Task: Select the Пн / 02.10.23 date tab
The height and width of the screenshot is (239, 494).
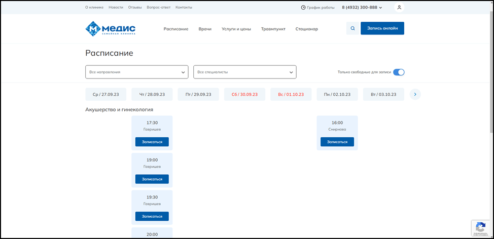Action: [337, 94]
